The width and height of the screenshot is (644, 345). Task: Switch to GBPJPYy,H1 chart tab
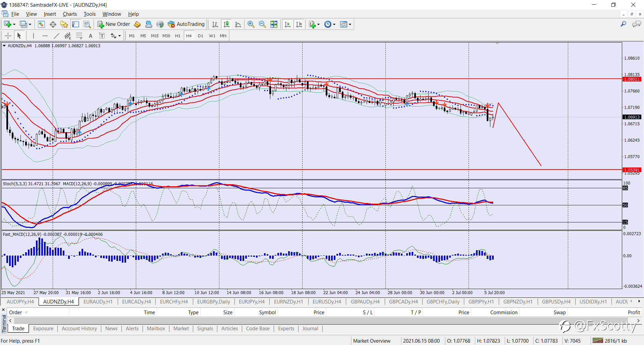point(481,302)
